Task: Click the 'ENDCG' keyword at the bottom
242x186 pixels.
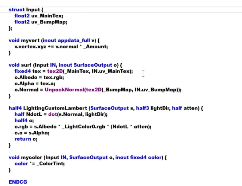Action: pos(18,182)
